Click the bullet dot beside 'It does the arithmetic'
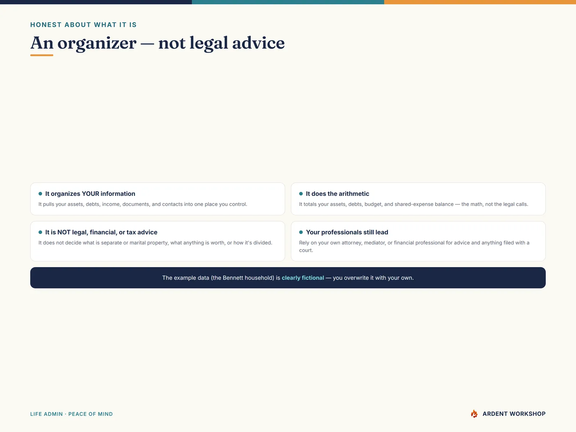This screenshot has width=576, height=432. click(x=301, y=194)
